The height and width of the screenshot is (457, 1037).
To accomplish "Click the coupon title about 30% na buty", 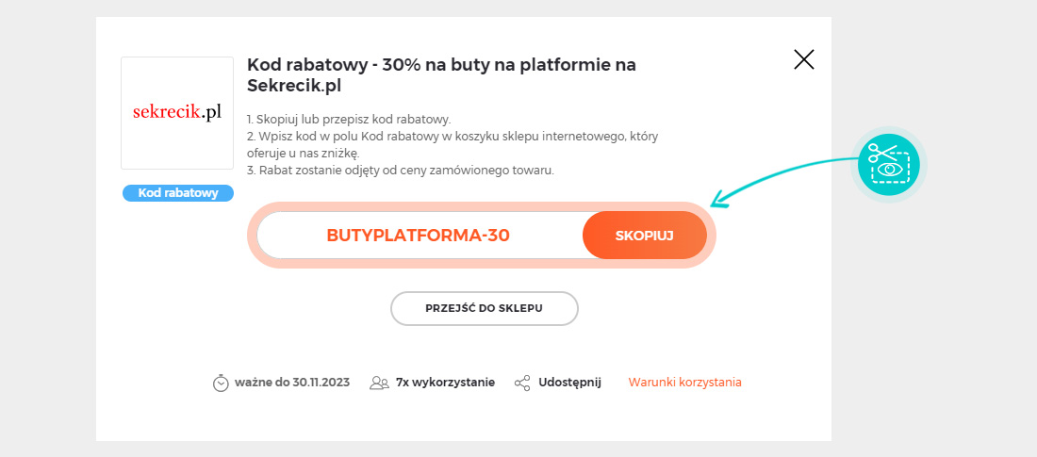I will [441, 75].
